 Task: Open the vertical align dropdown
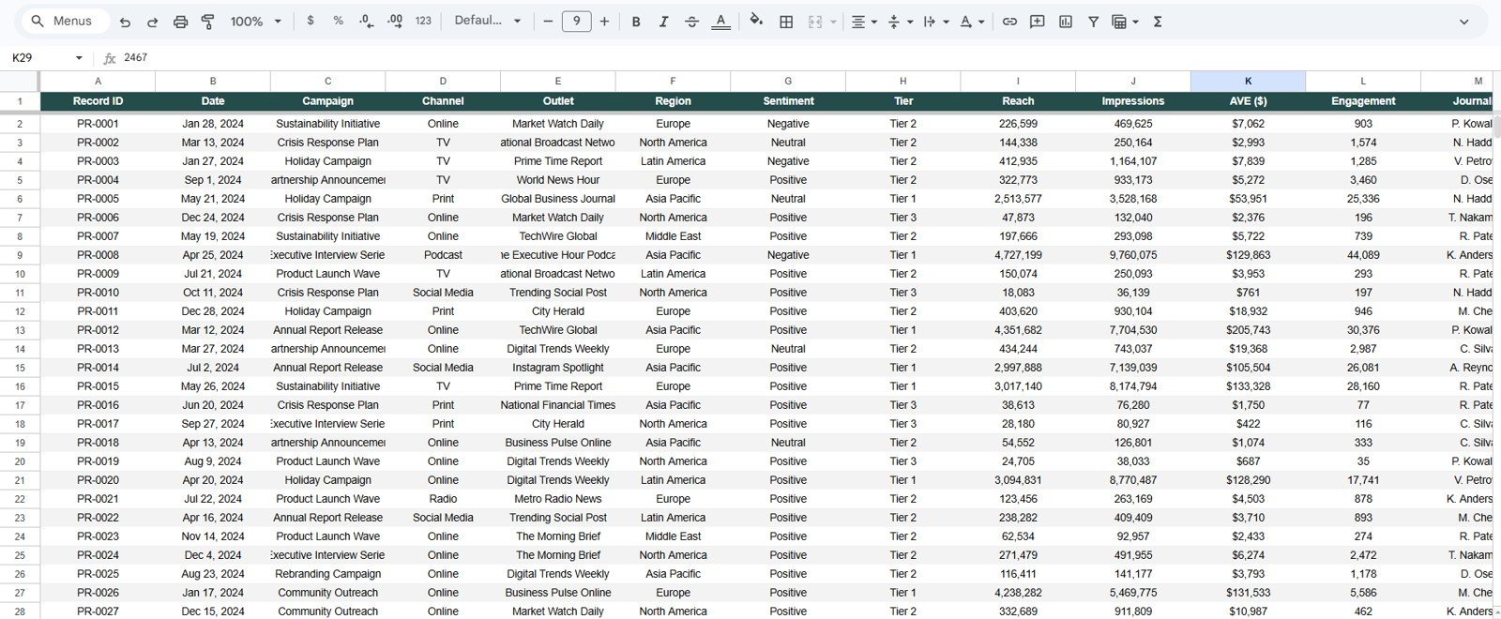[899, 22]
